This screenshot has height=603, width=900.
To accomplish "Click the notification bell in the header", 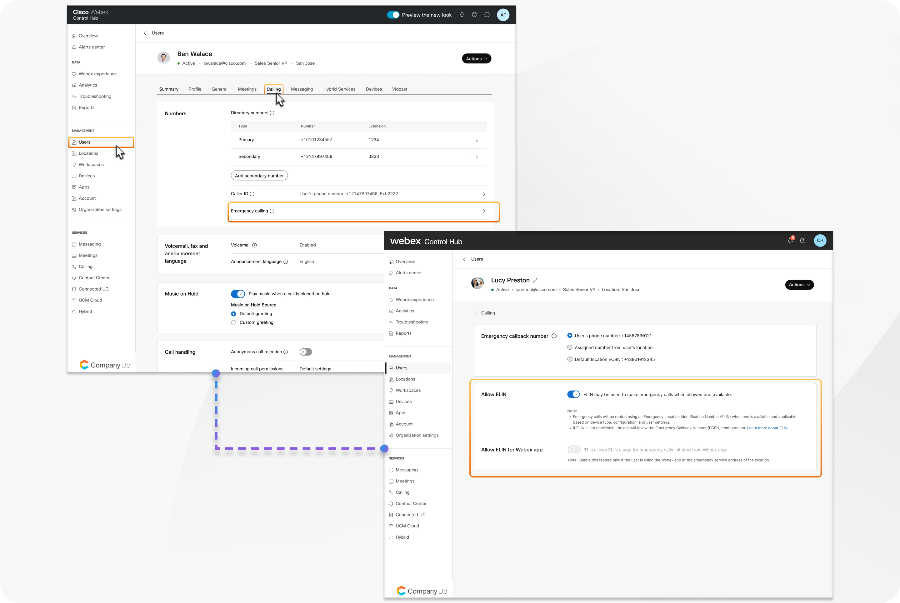I will [x=462, y=15].
